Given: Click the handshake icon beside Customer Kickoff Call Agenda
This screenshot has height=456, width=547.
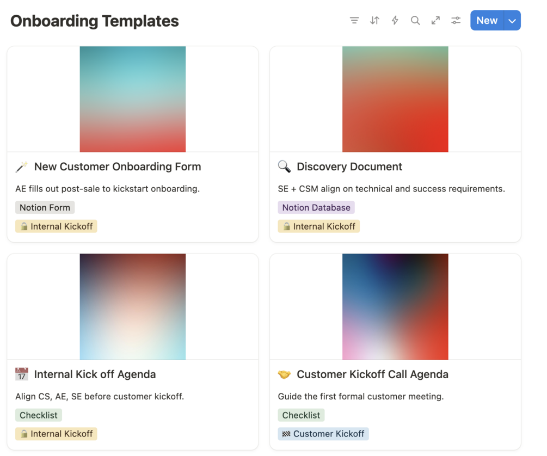Looking at the screenshot, I should coord(284,374).
